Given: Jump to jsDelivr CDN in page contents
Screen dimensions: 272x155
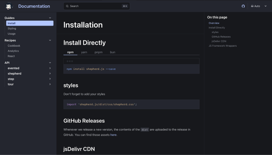Looking at the screenshot, I should pos(219,41).
